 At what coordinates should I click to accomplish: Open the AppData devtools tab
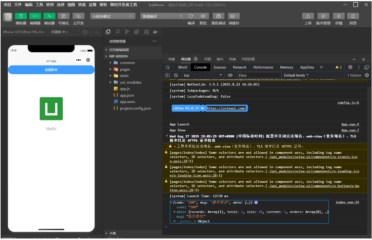click(x=307, y=67)
